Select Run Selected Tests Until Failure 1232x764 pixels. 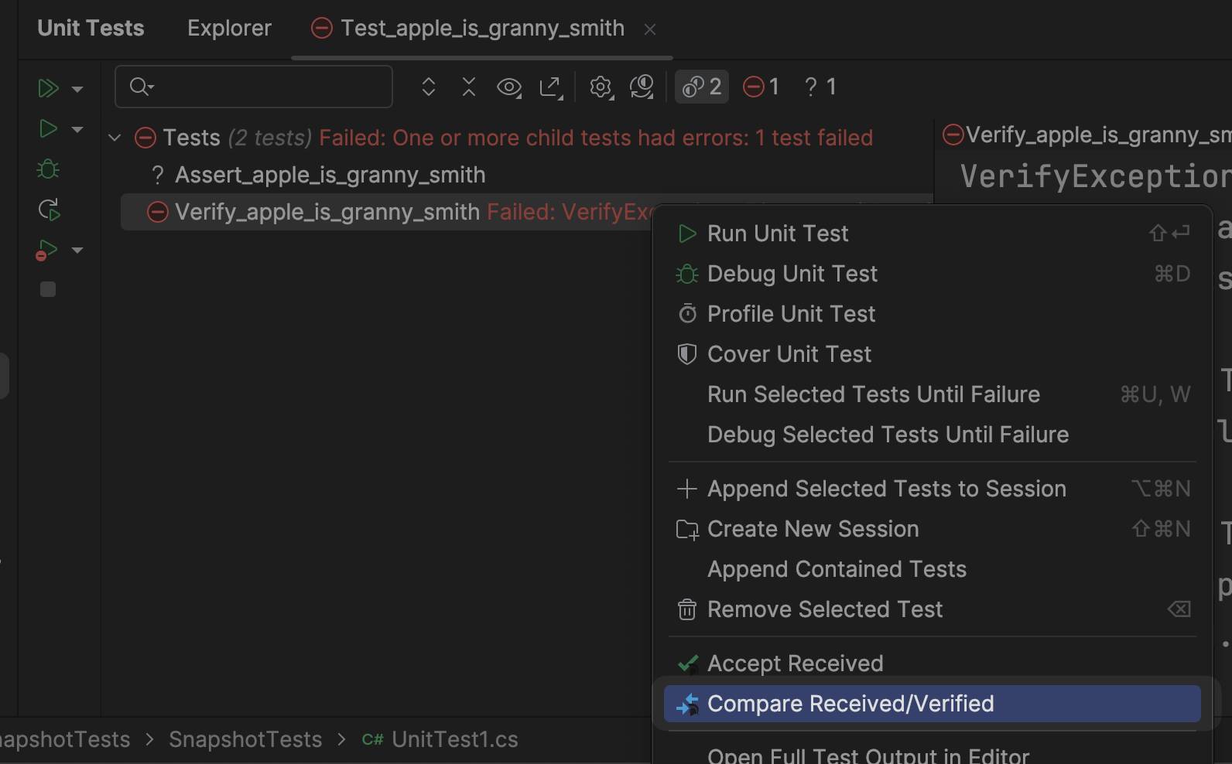click(933, 394)
